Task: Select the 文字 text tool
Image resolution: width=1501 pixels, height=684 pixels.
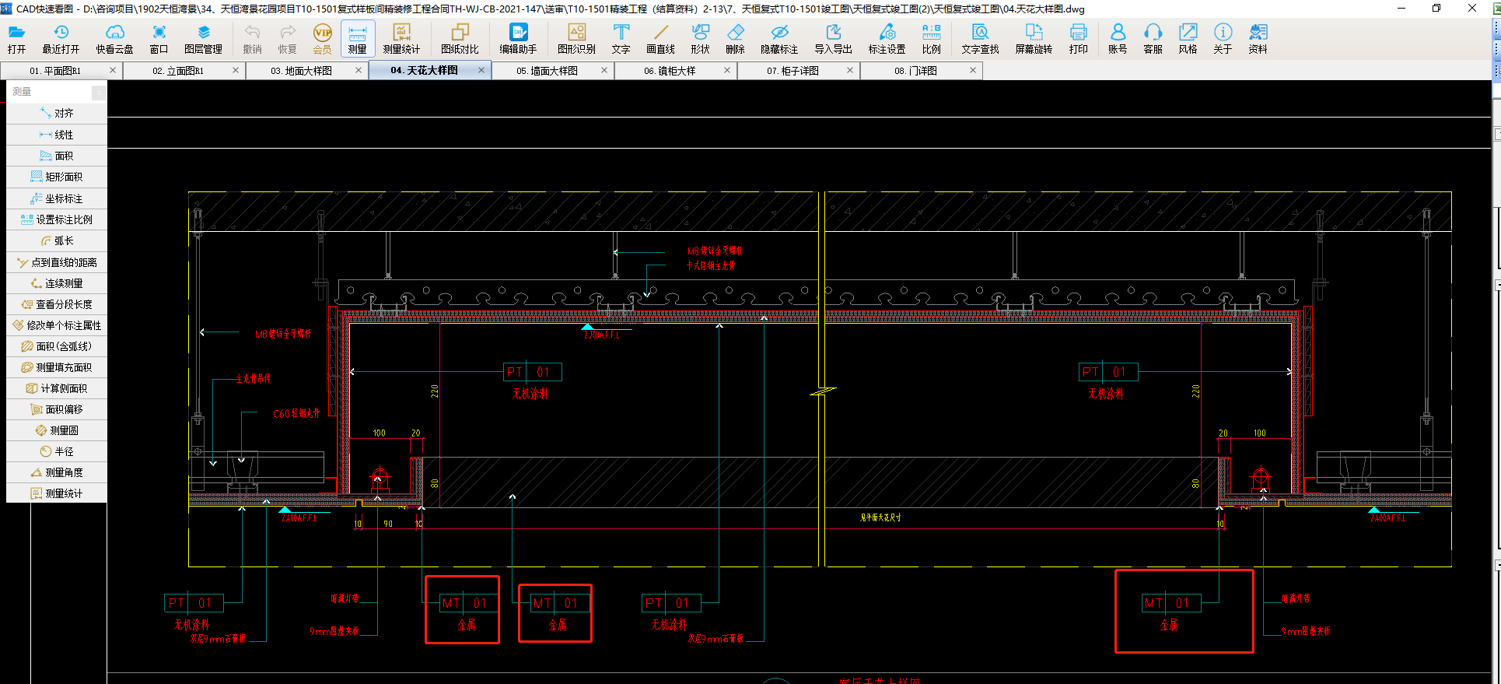Action: (621, 38)
